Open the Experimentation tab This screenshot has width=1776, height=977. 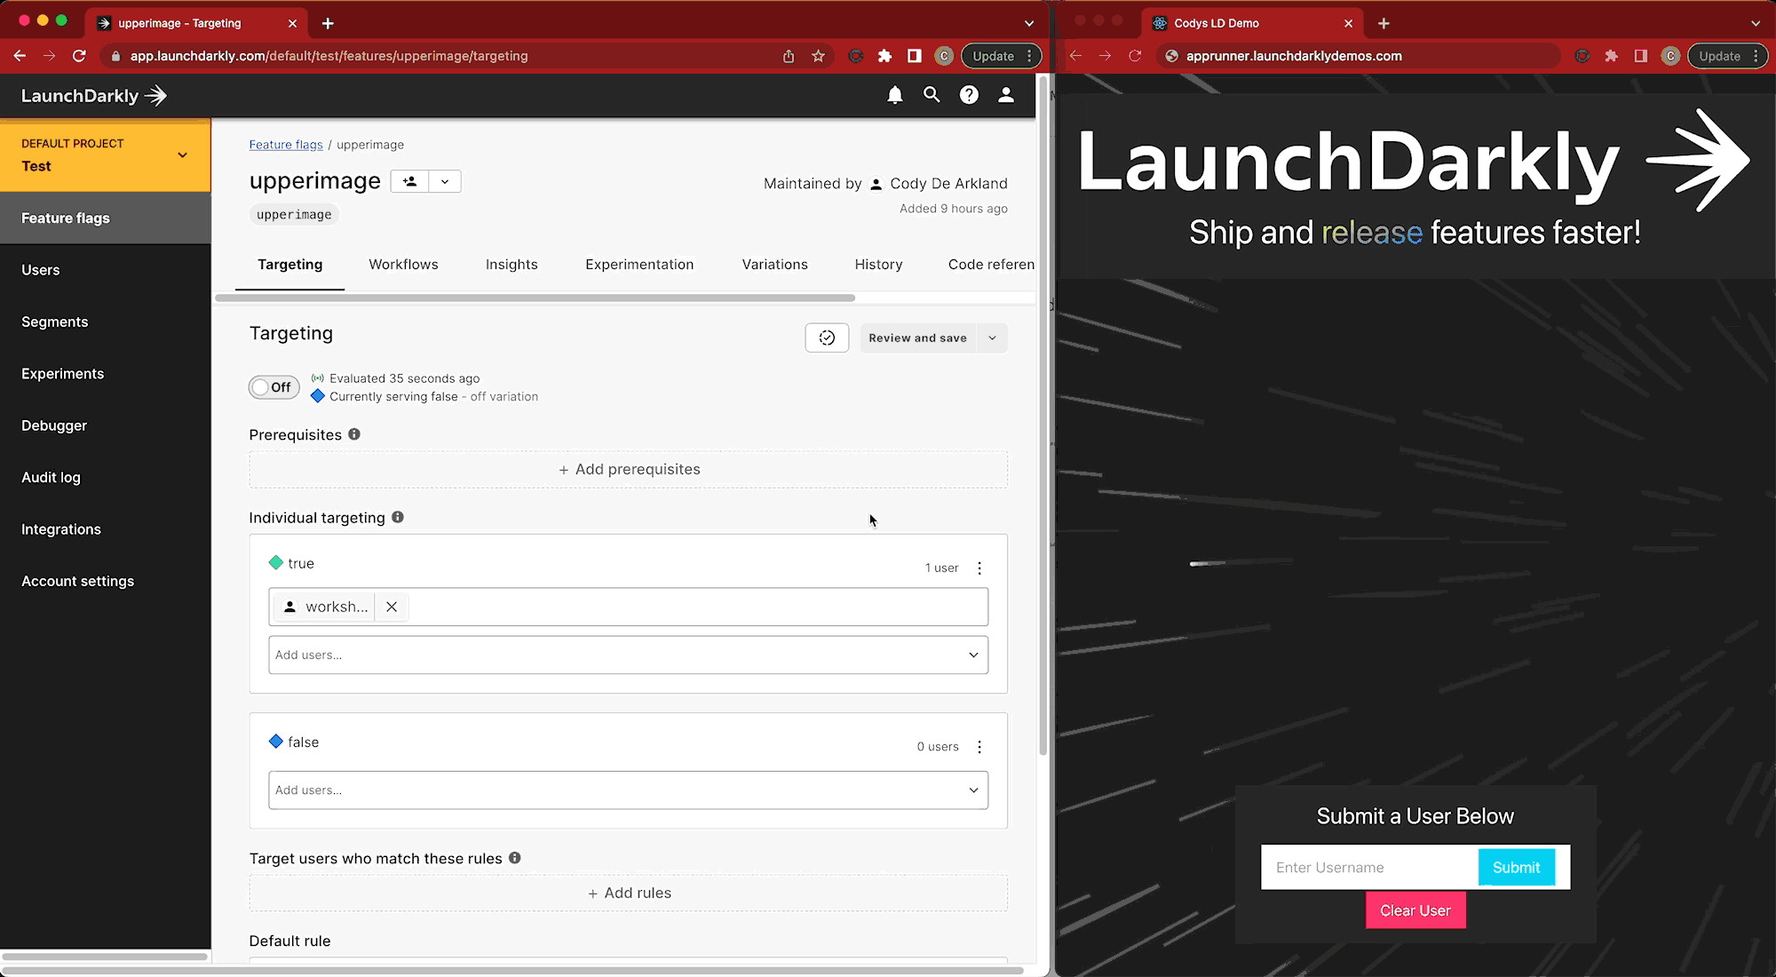639,264
